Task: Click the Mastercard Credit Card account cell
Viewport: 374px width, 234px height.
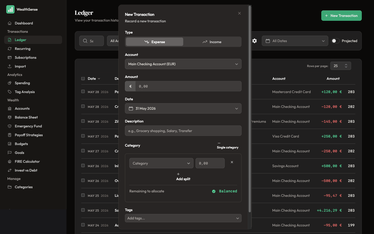Action: (x=291, y=92)
